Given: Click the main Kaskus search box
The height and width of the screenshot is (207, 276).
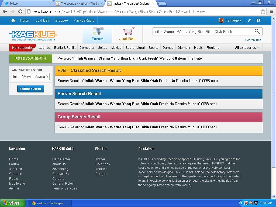Looking at the screenshot, I should 203,32.
